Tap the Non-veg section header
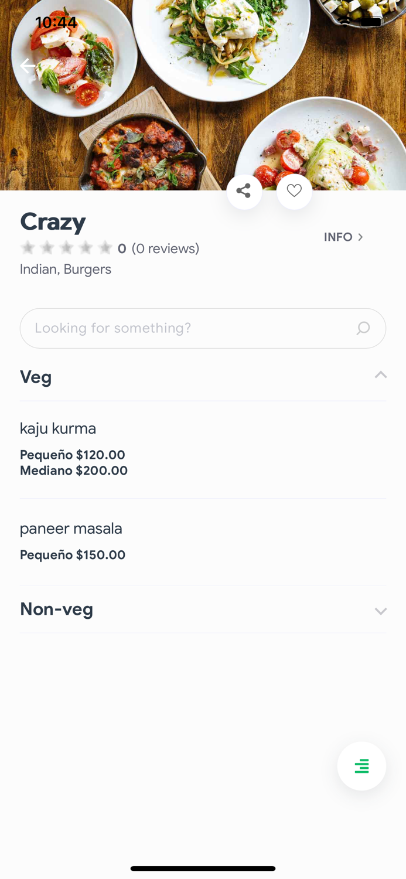Image resolution: width=406 pixels, height=879 pixels. [57, 609]
